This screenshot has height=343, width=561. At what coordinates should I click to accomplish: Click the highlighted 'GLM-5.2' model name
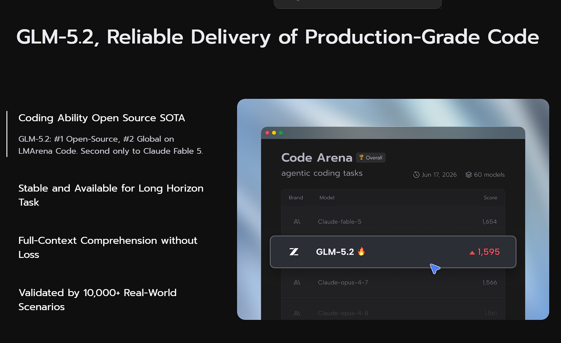(x=335, y=252)
